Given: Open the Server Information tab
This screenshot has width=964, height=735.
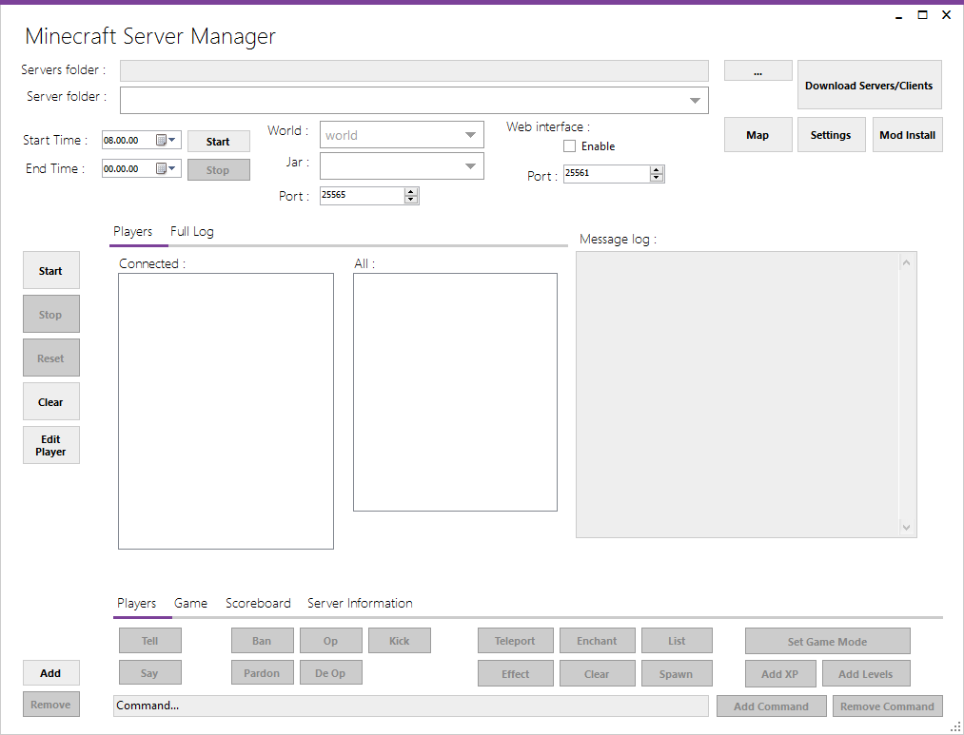Looking at the screenshot, I should pos(360,603).
